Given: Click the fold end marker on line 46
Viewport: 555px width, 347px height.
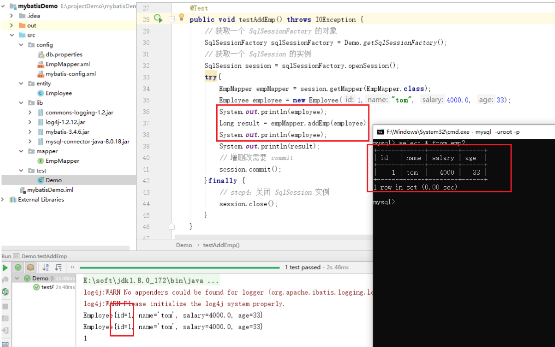Looking at the screenshot, I should pyautogui.click(x=172, y=226).
